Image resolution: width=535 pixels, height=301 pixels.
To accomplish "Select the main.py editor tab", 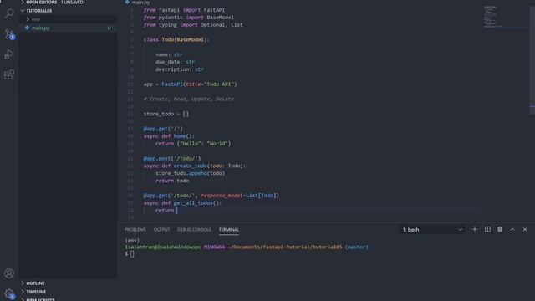I will coord(137,2).
